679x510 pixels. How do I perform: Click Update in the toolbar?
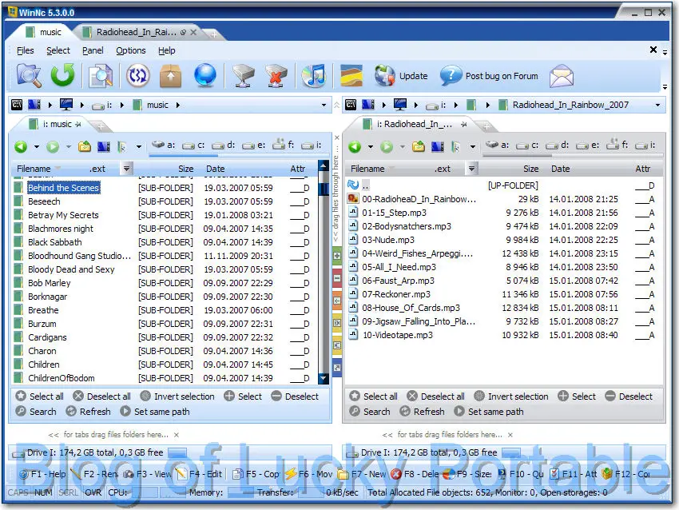tap(401, 76)
